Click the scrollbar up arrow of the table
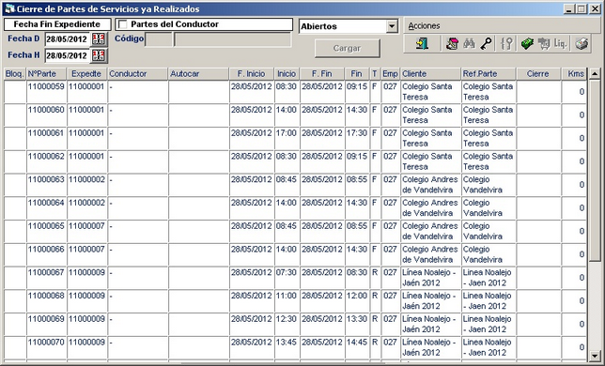This screenshot has height=366, width=605. click(x=595, y=73)
